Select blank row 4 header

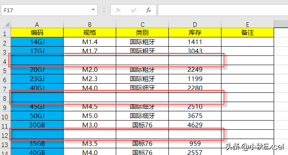(x=5, y=61)
